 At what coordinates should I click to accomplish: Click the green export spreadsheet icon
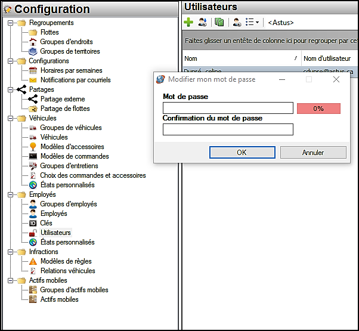coord(219,23)
